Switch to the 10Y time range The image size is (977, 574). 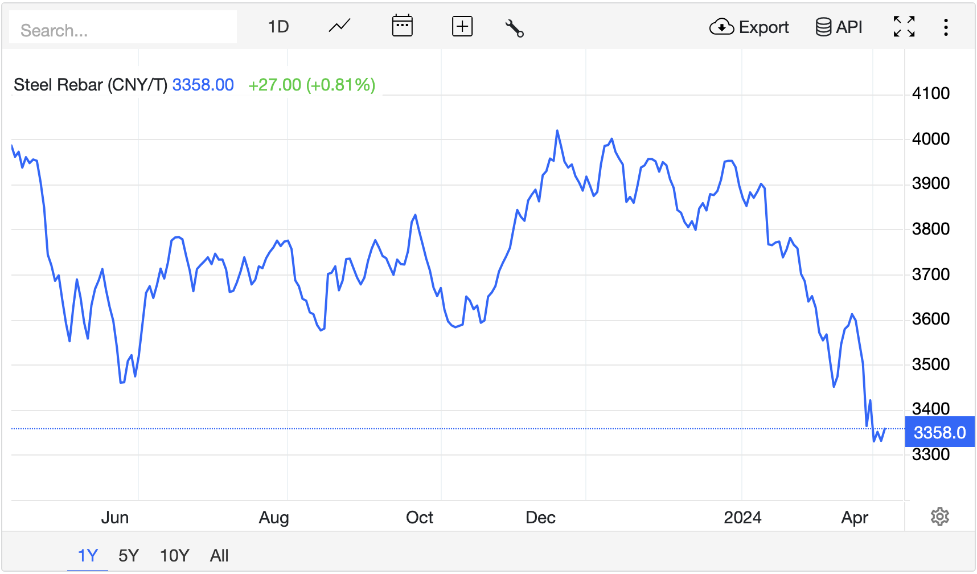174,555
